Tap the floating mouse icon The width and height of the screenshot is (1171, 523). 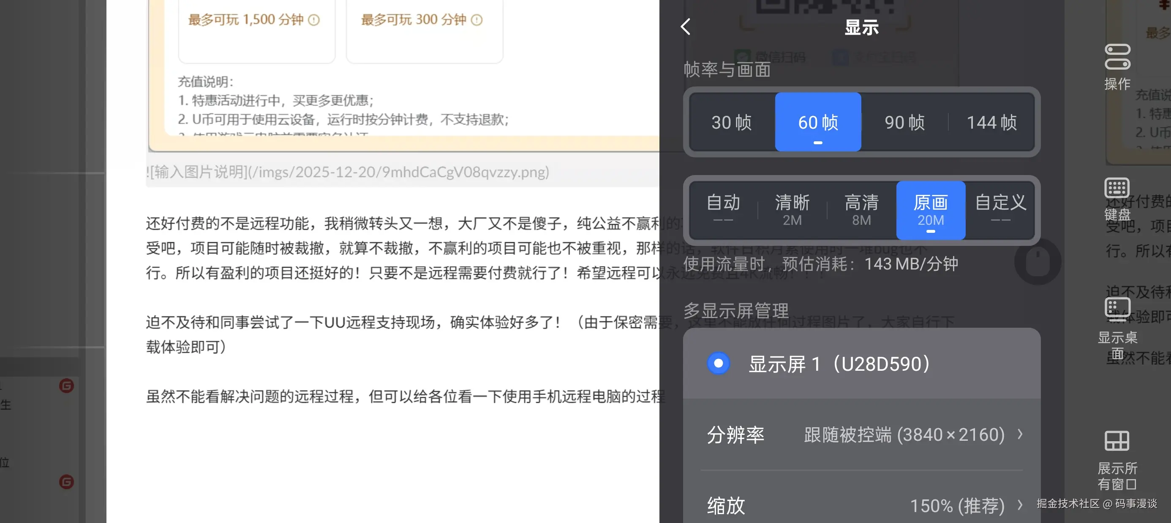(1038, 262)
